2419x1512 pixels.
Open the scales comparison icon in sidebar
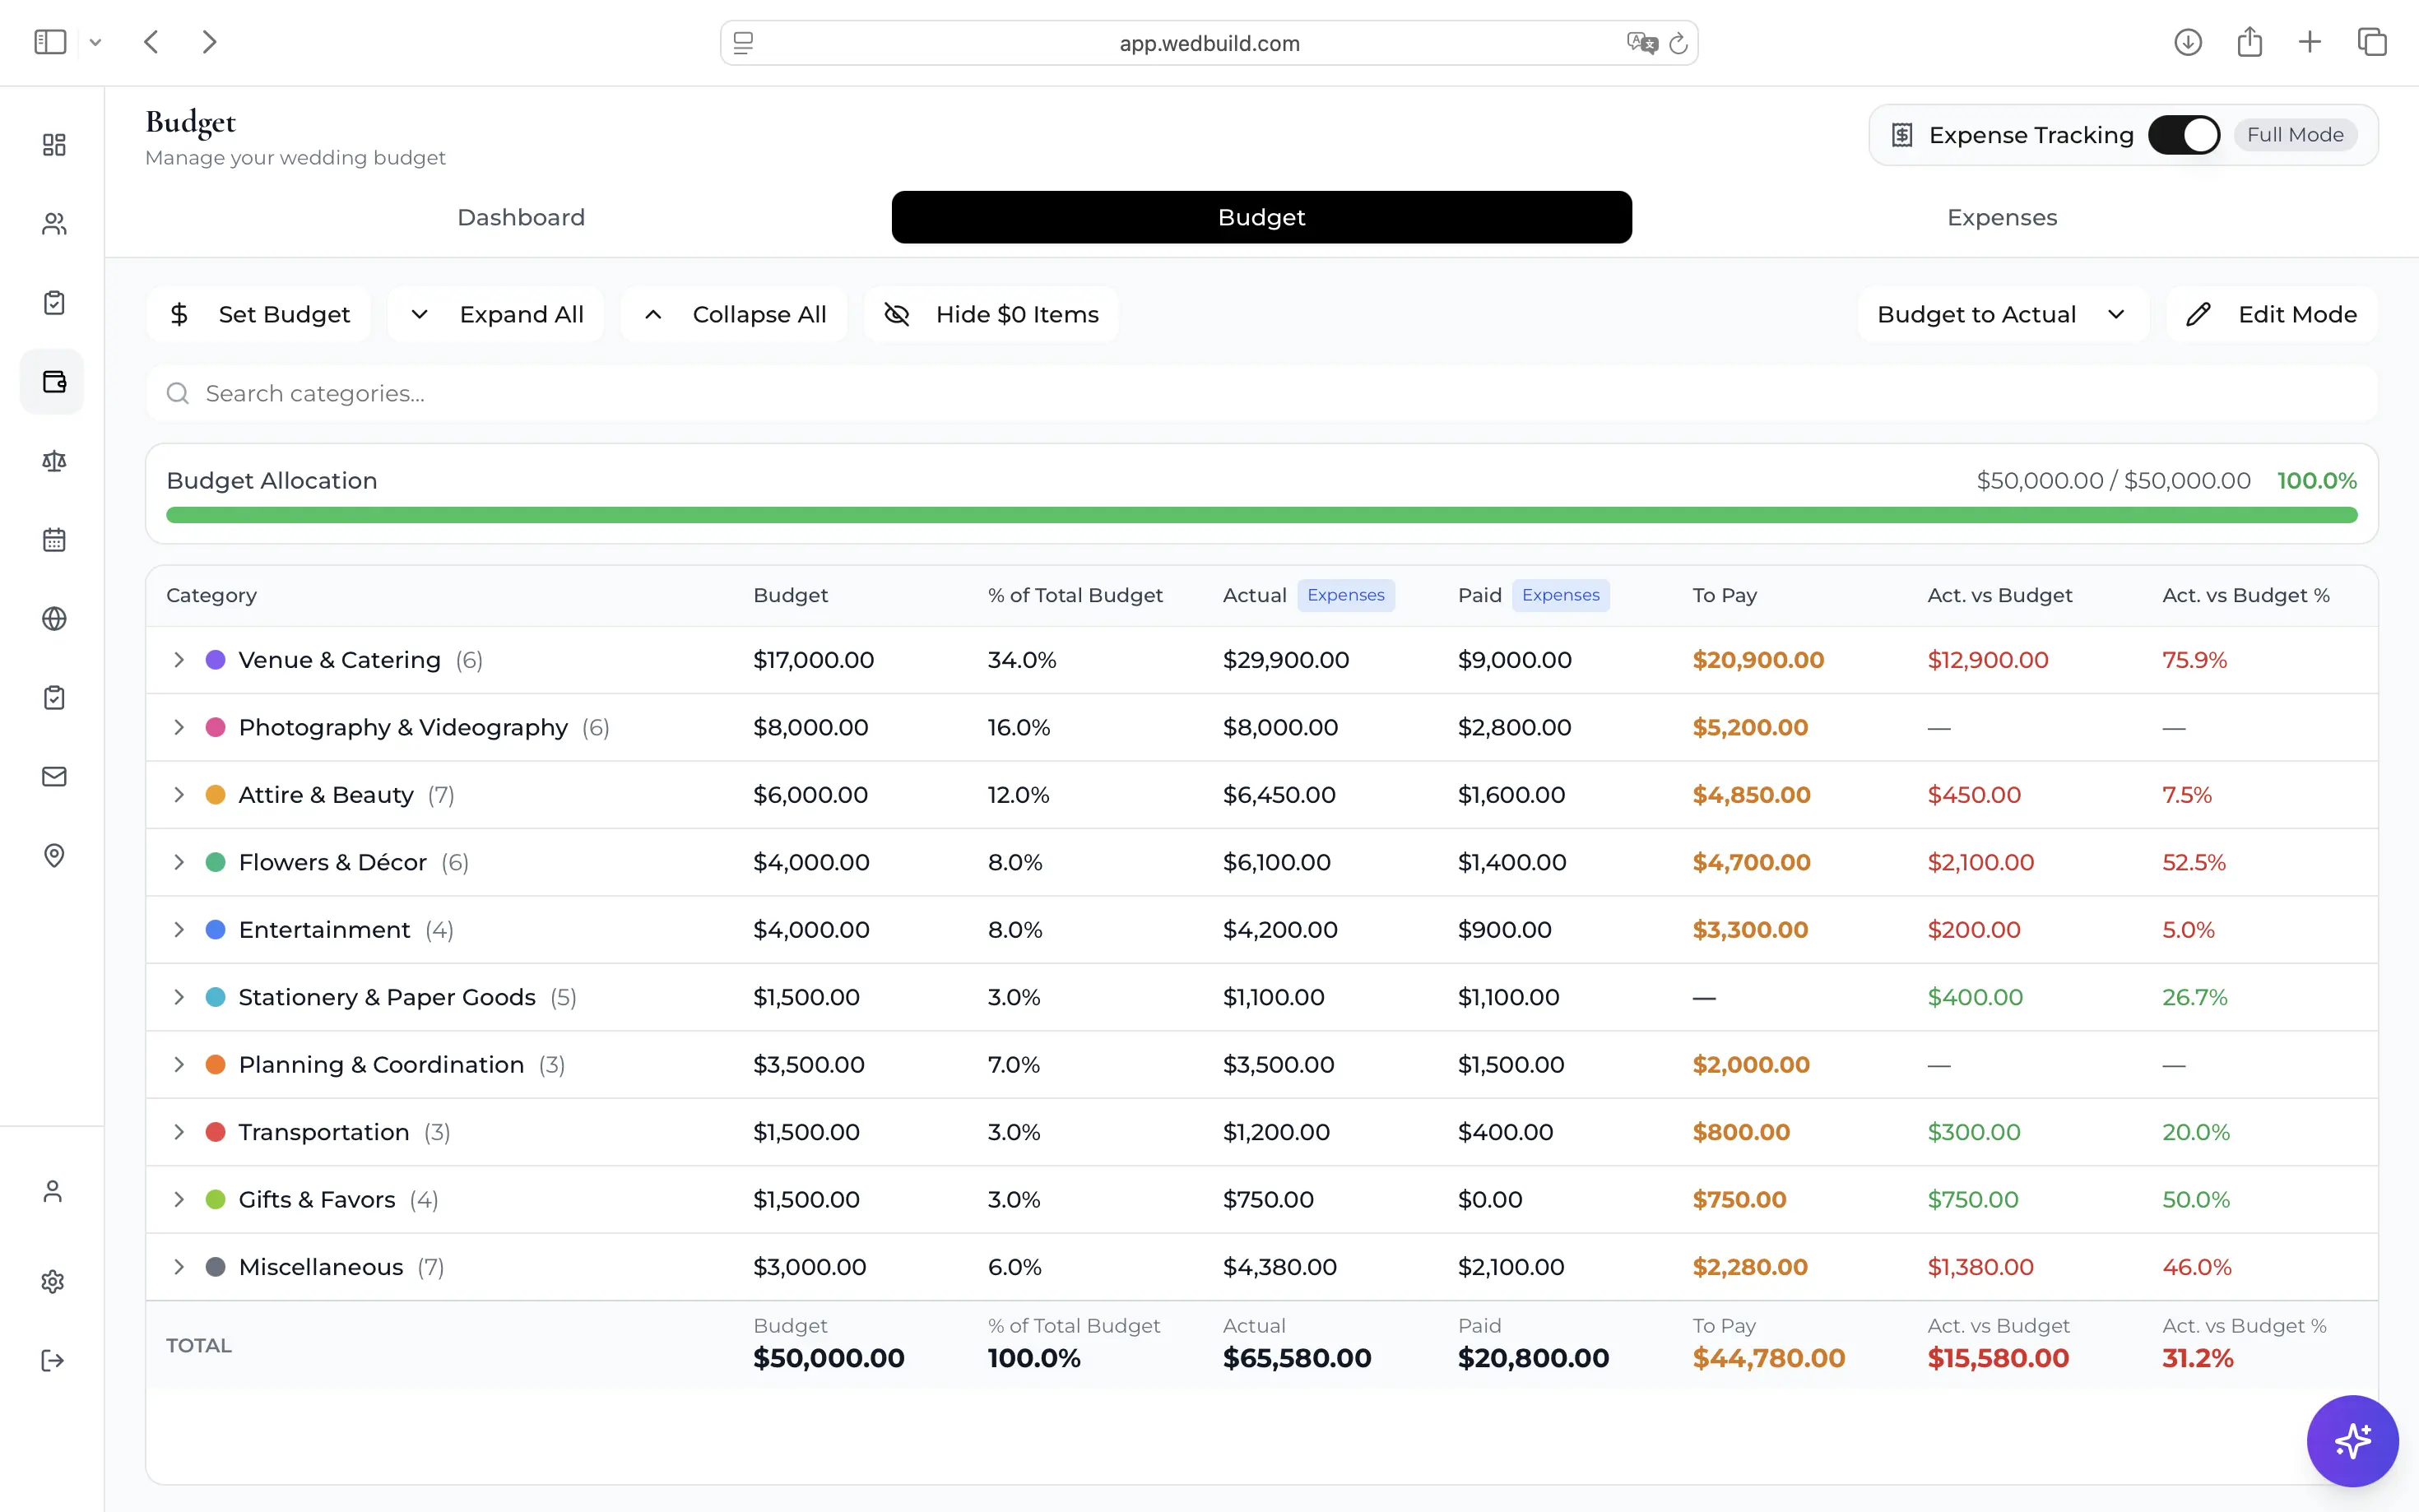(x=54, y=461)
